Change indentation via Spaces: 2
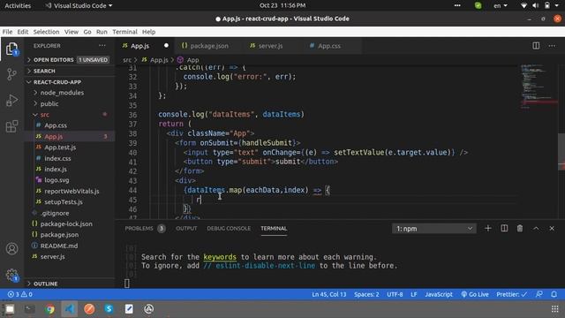Screen dimensions: 565x318 point(366,294)
